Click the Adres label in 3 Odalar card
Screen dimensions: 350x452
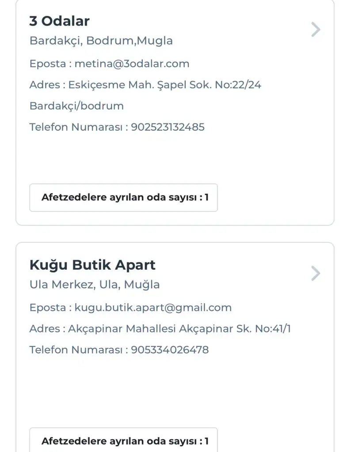pyautogui.click(x=44, y=85)
